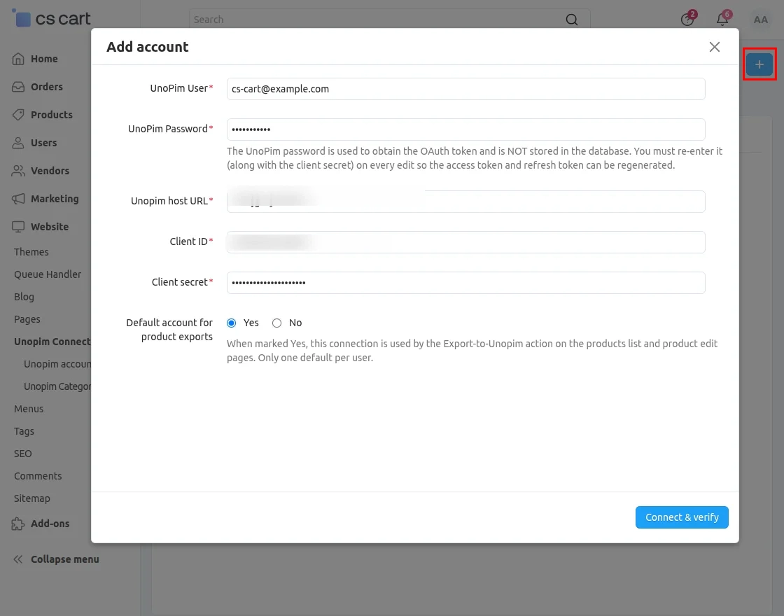The width and height of the screenshot is (784, 616).
Task: Click the blue plus add button
Action: [x=759, y=64]
